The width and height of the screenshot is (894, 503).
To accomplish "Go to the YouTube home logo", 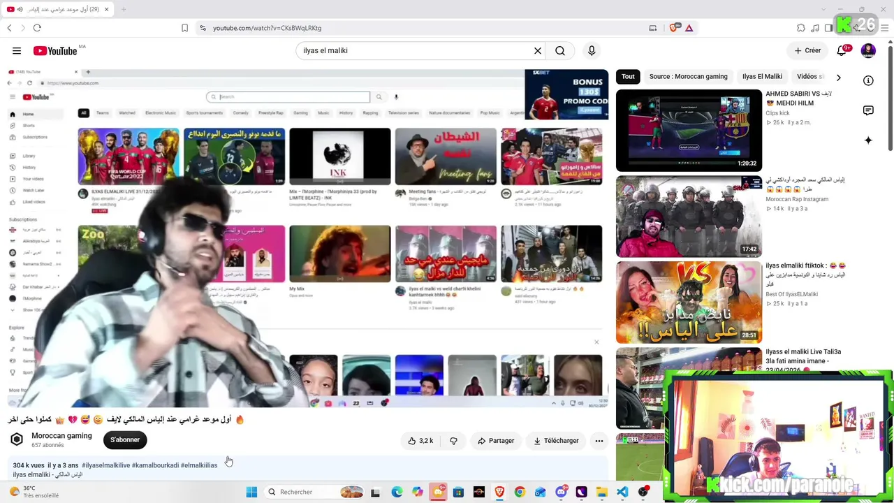I will click(55, 50).
